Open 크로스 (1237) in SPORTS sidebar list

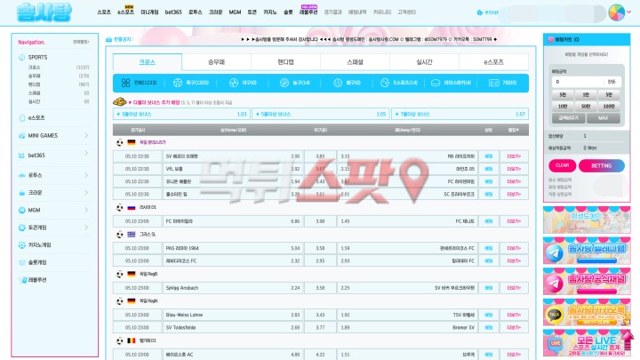(x=59, y=68)
